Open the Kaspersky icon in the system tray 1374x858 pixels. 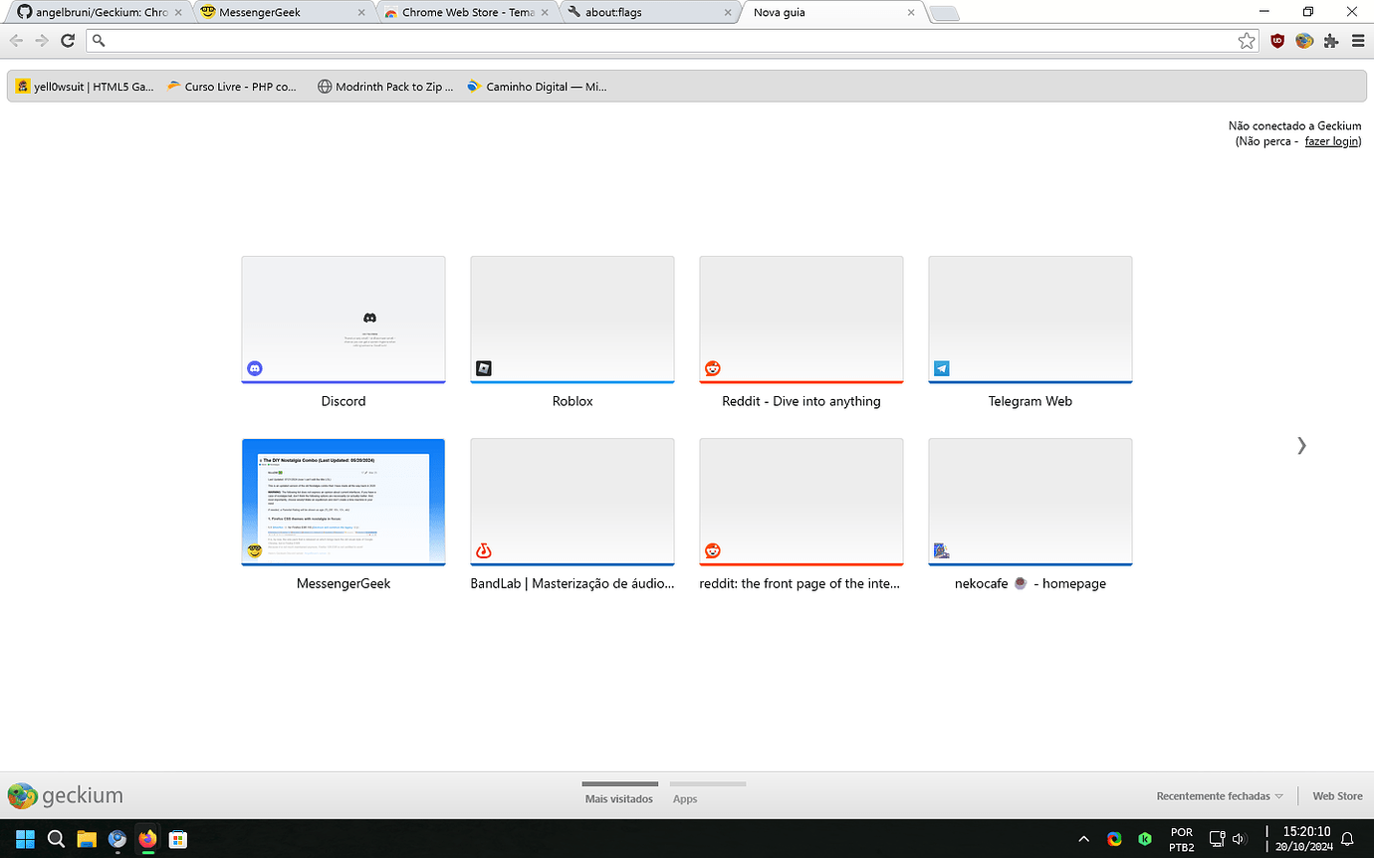point(1145,839)
